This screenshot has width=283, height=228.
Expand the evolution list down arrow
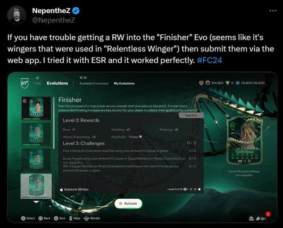point(36,201)
